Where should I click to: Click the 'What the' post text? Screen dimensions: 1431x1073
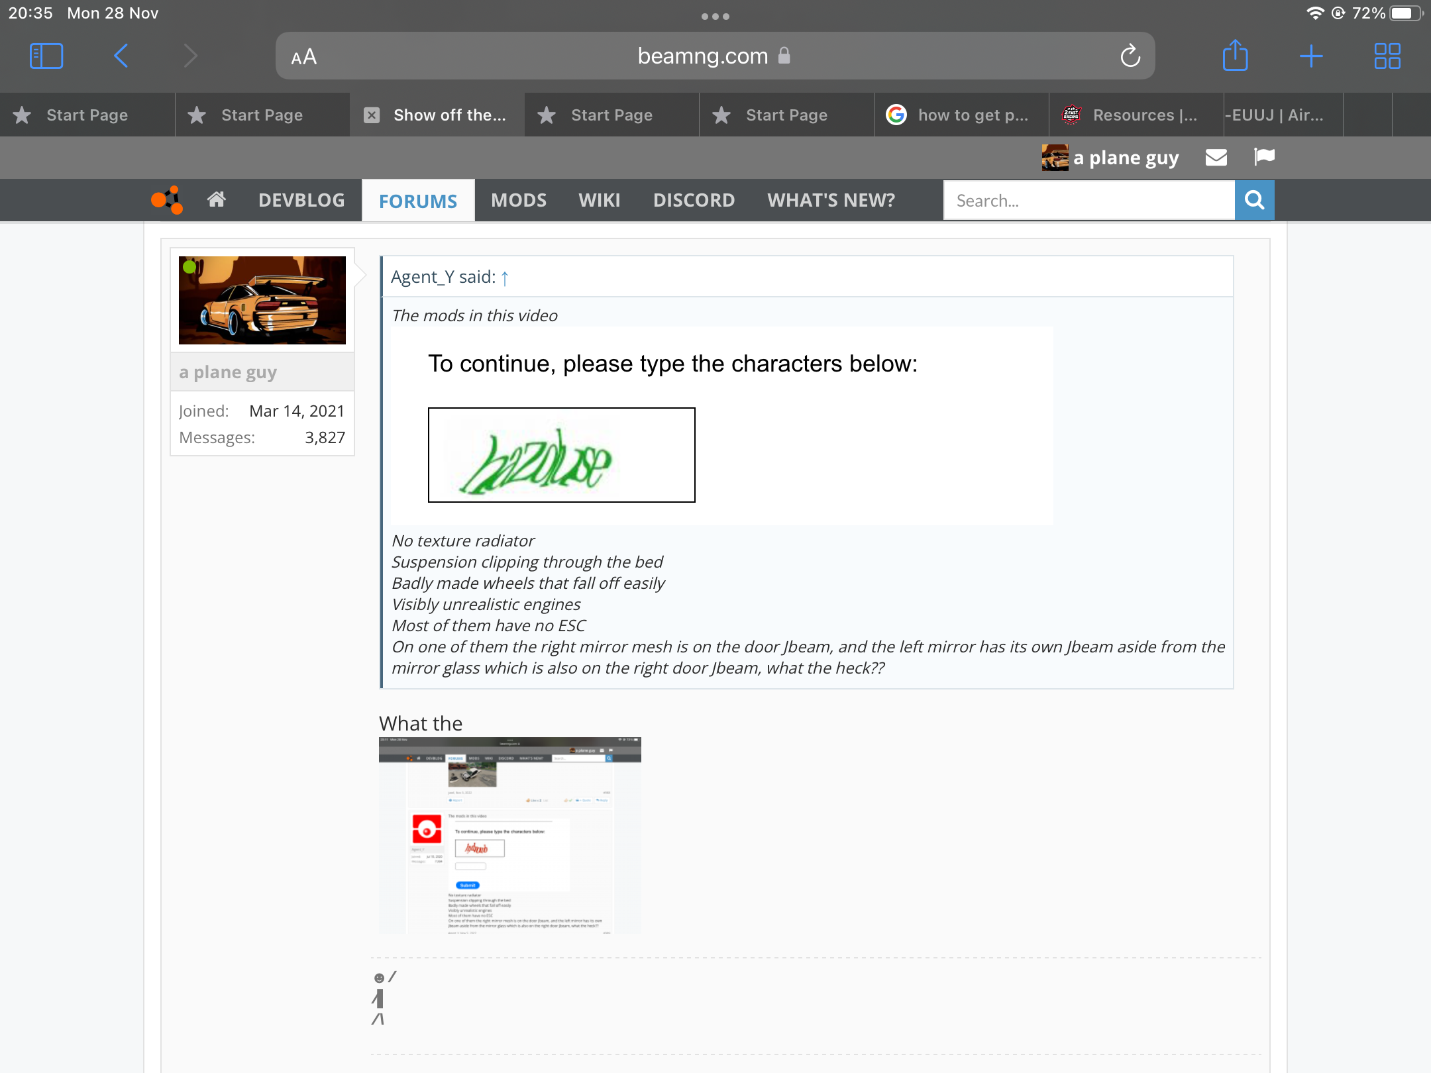(x=421, y=723)
